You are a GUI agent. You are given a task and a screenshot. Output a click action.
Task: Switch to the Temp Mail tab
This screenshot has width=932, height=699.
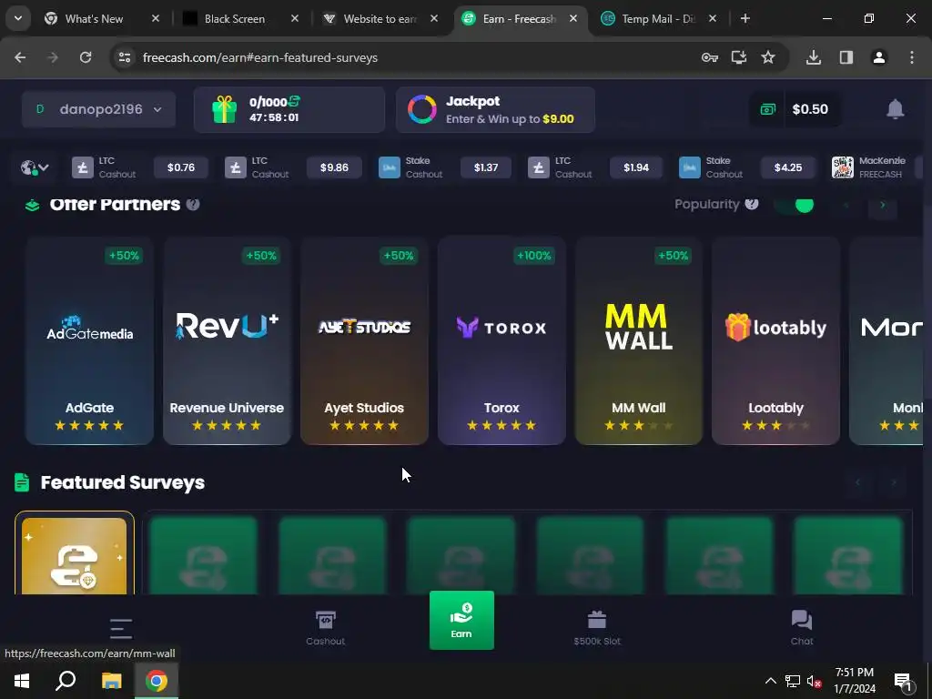pos(657,18)
